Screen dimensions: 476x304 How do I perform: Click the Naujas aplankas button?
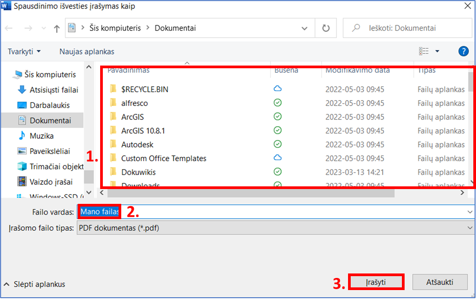click(87, 52)
